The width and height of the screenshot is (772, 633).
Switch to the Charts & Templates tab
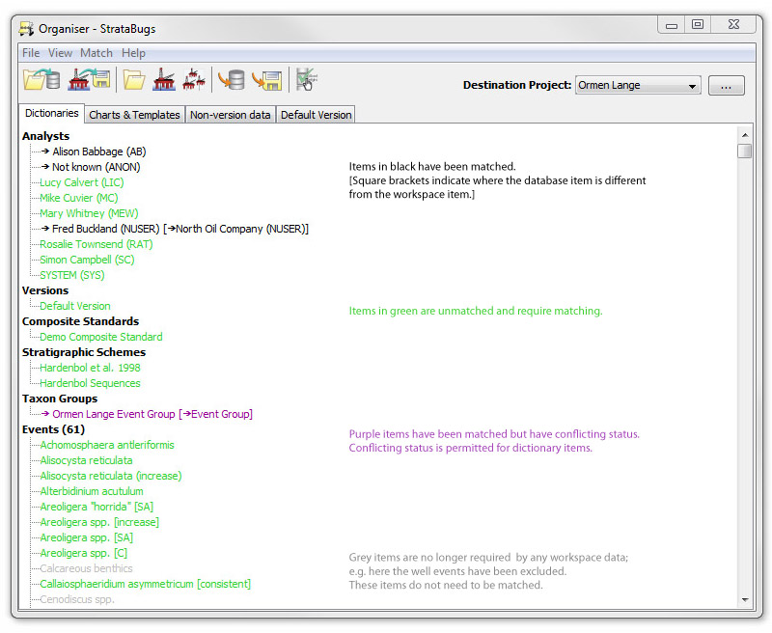(134, 115)
